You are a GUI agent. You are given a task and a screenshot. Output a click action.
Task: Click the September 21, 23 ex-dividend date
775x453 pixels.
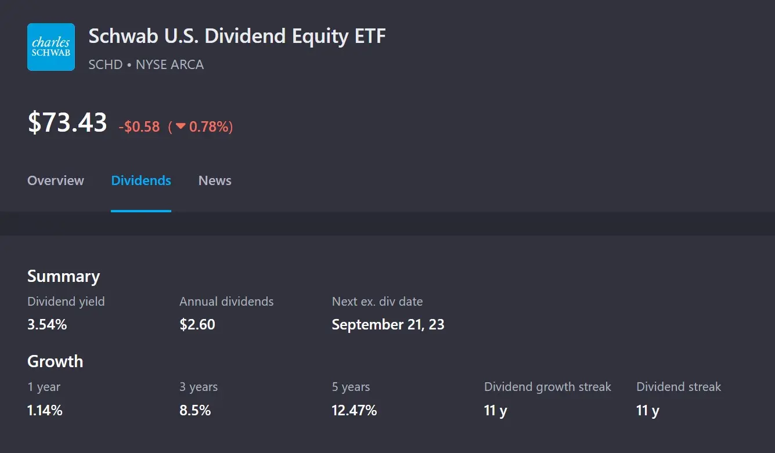point(388,324)
